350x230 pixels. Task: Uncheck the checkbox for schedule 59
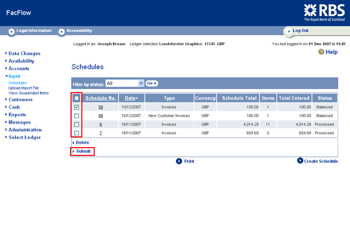coord(77,107)
